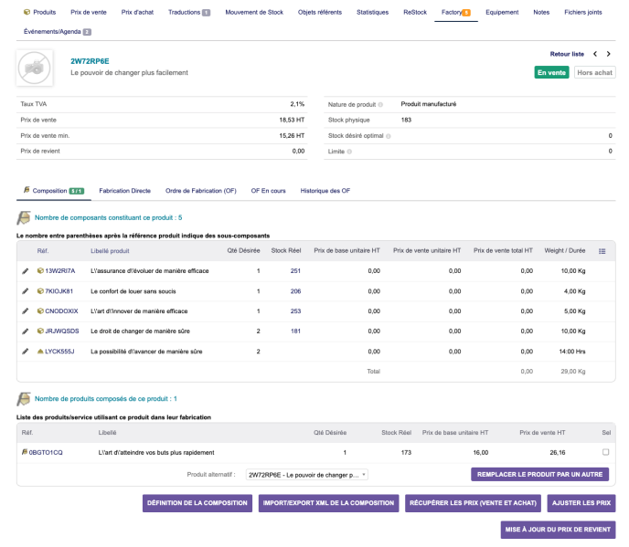Image resolution: width=629 pixels, height=547 pixels.
Task: Click the info icon next to Nature de produit
Action: pos(380,105)
